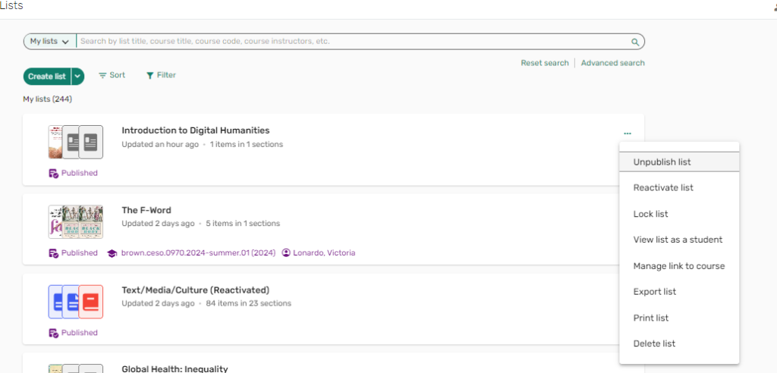777x373 pixels.
Task: Select Lock list menu option
Action: click(x=650, y=215)
